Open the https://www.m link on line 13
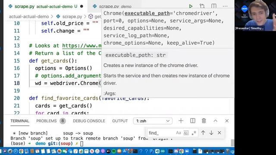 pos(82,46)
